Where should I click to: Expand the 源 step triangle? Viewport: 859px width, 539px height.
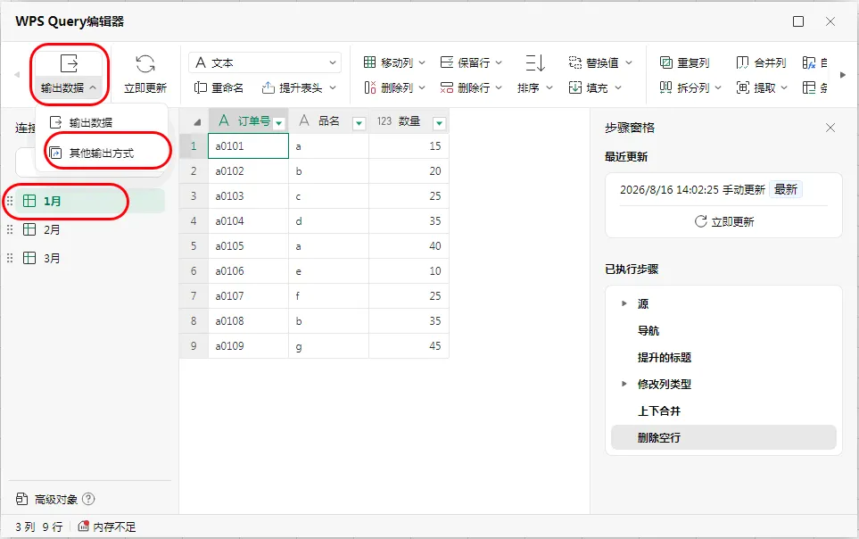tap(624, 303)
